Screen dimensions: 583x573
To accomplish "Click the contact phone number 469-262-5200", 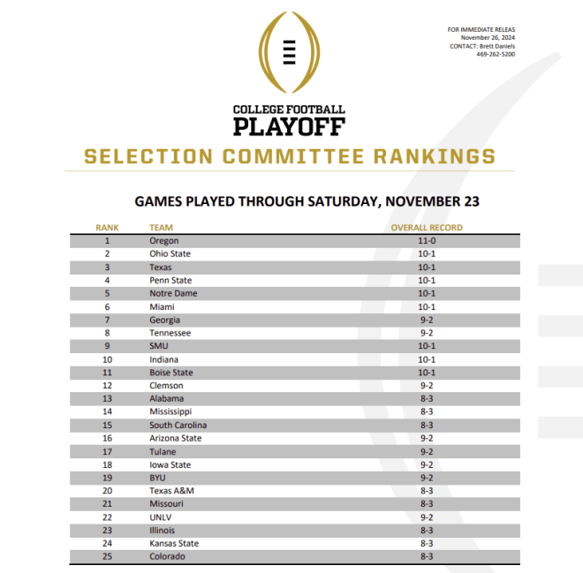I will 496,54.
